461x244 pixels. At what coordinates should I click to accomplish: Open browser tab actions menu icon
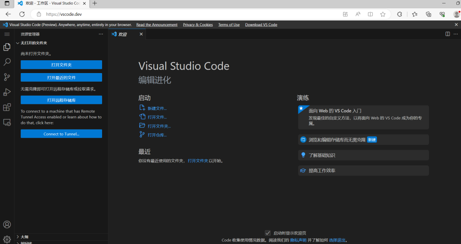(7, 3)
